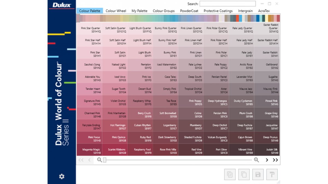Maximize the Dulux window
Screen dimensions: 328x184
point(270,4)
